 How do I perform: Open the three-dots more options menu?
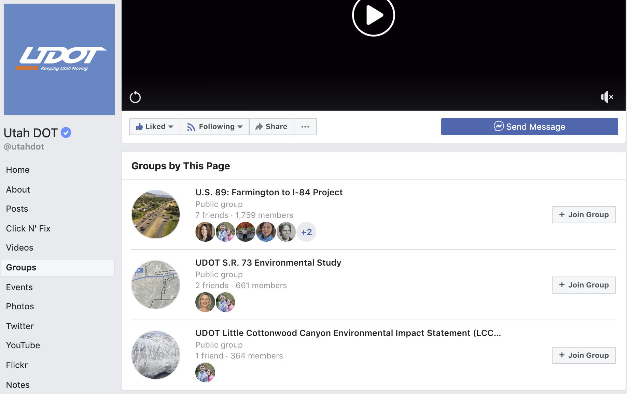[305, 127]
